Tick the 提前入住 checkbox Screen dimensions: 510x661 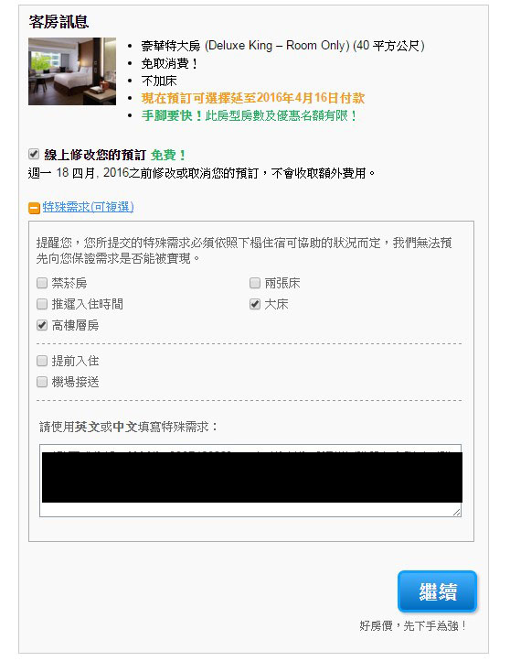(x=42, y=361)
